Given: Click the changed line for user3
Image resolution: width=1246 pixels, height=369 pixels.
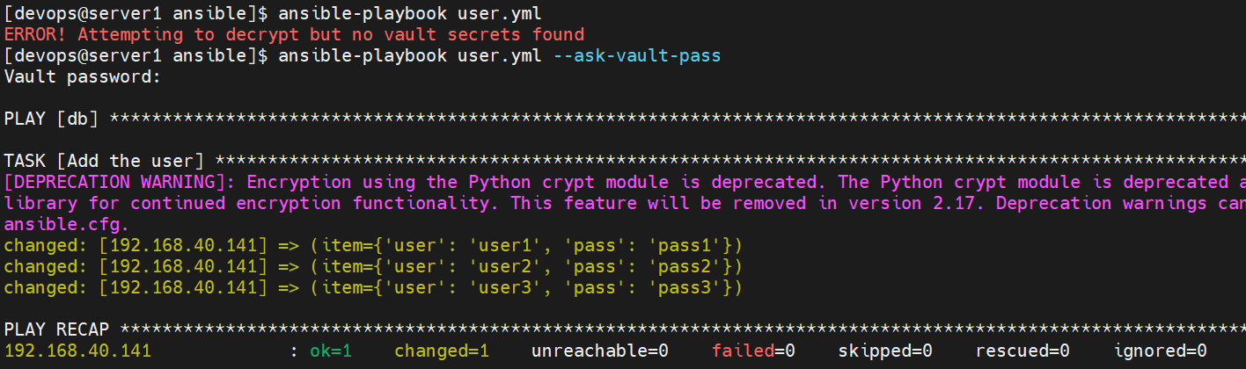Looking at the screenshot, I should 373,288.
